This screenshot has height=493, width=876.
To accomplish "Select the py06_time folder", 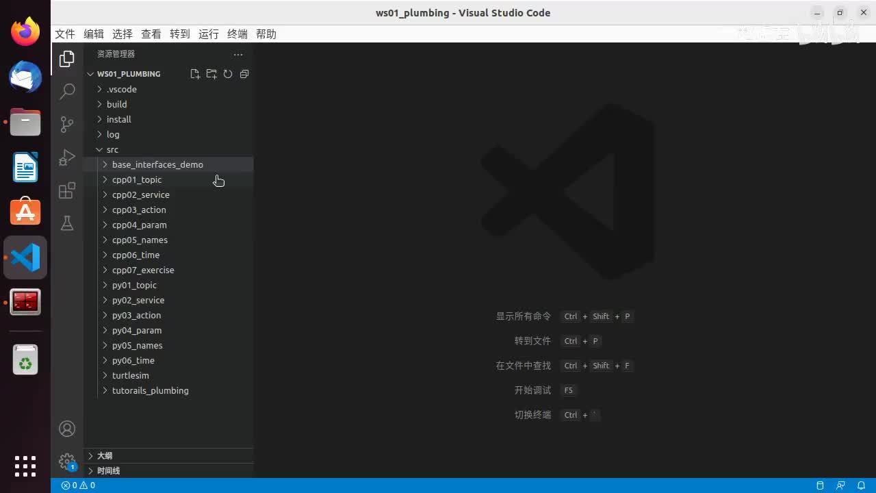I will click(x=168, y=360).
